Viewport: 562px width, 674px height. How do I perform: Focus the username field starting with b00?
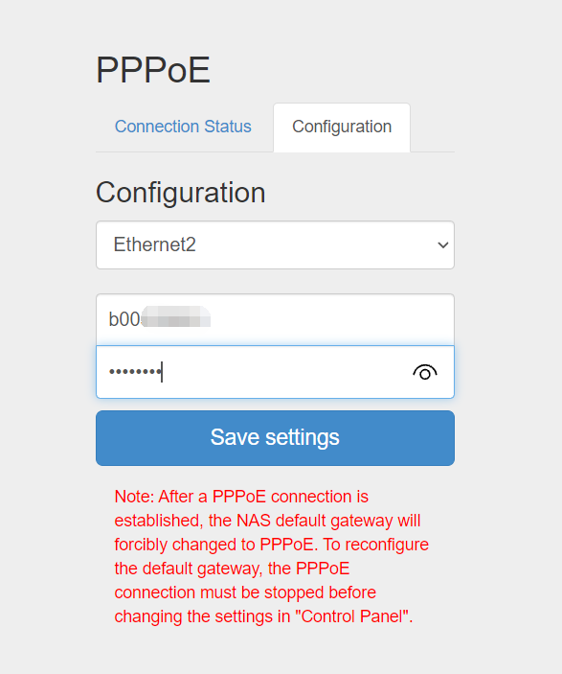275,319
